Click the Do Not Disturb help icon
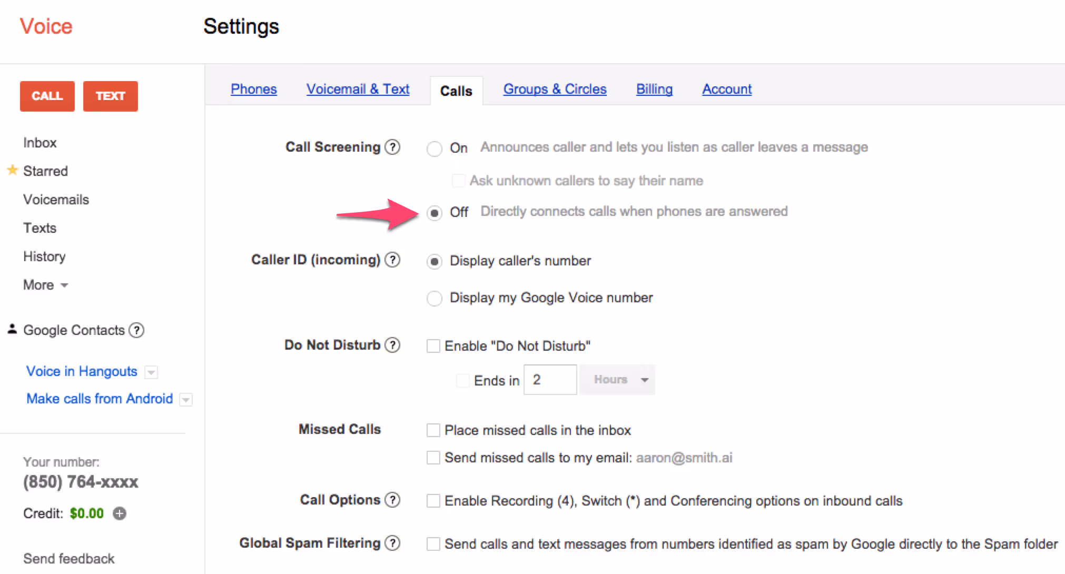Viewport: 1065px width, 574px height. point(392,345)
